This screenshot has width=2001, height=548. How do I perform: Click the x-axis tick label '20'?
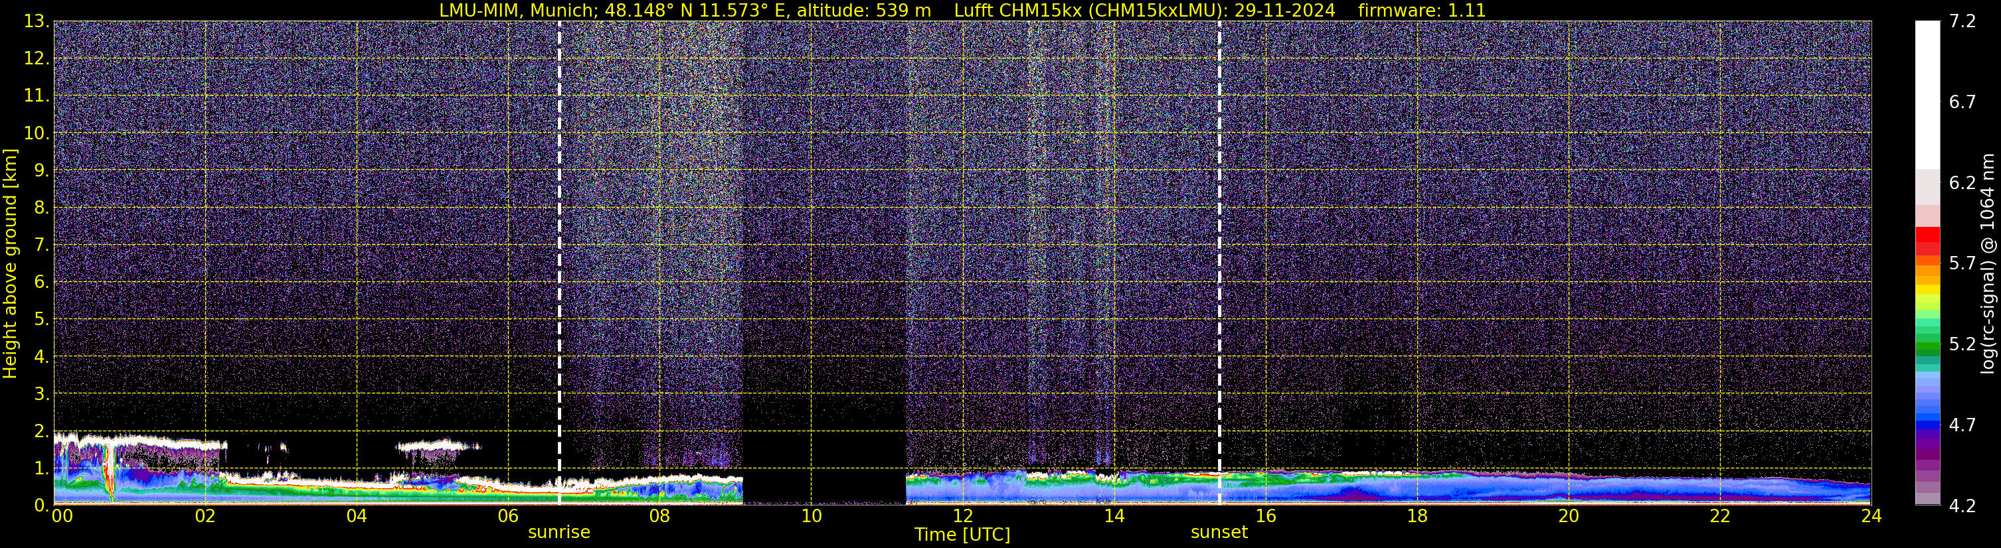pos(1569,516)
